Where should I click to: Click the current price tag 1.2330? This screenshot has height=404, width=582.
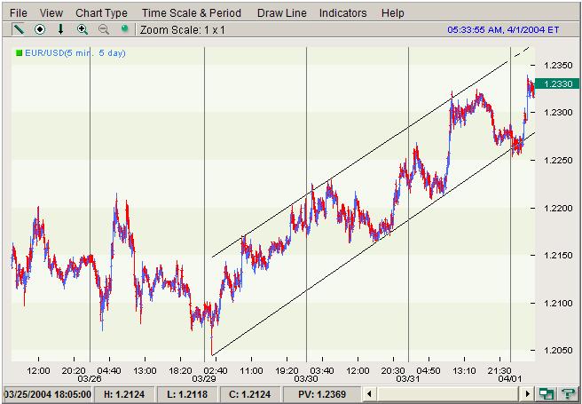[555, 84]
